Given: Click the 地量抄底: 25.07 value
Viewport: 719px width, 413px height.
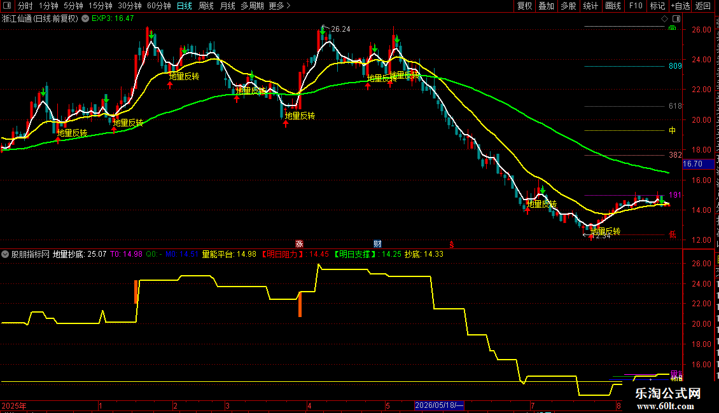Looking at the screenshot, I should tap(80, 254).
